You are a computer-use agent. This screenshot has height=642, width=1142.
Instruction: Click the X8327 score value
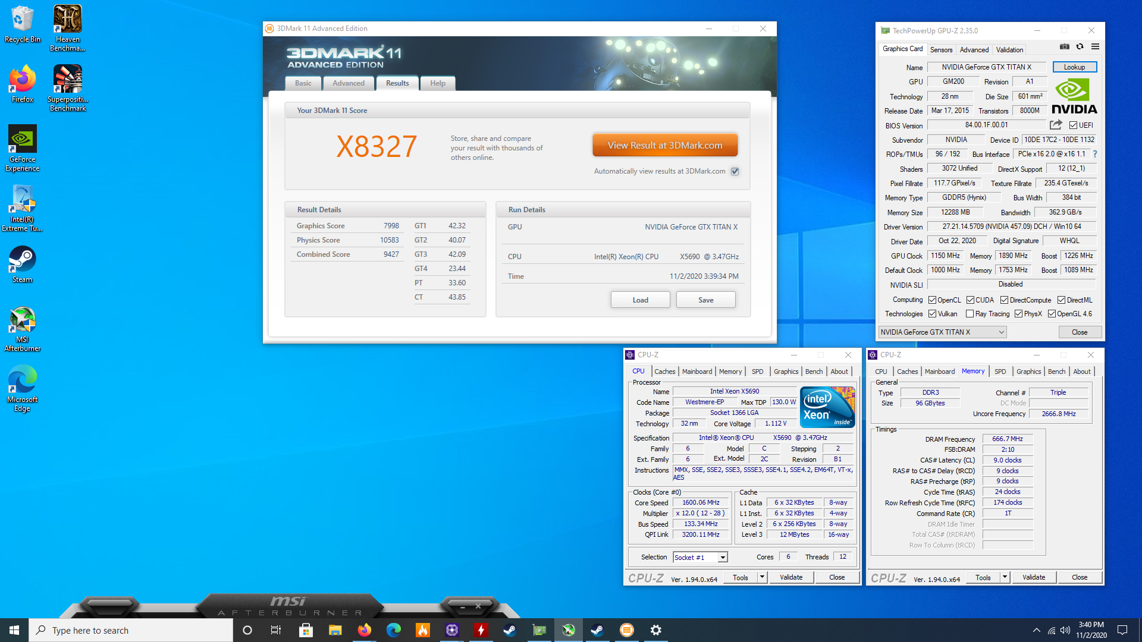(377, 146)
